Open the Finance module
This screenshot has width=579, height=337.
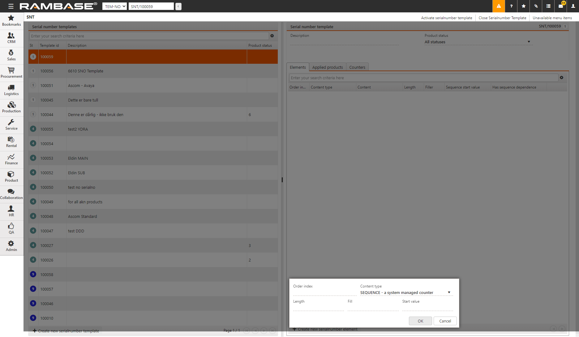(x=11, y=159)
